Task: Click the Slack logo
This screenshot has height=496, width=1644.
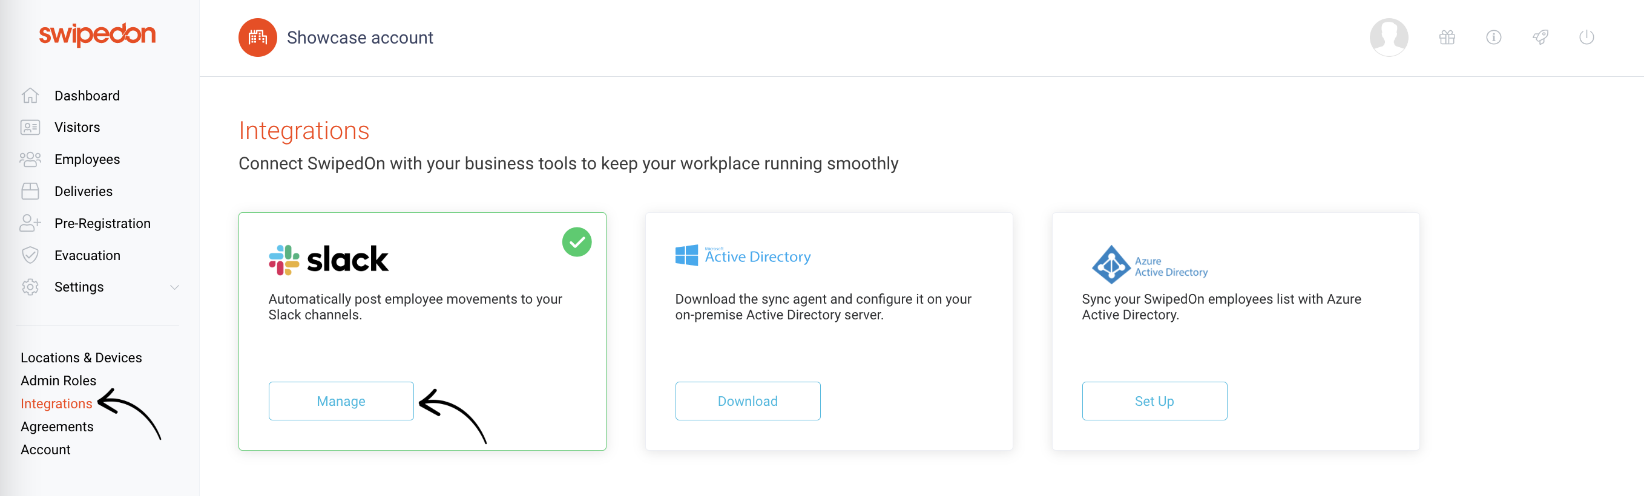Action: click(328, 259)
